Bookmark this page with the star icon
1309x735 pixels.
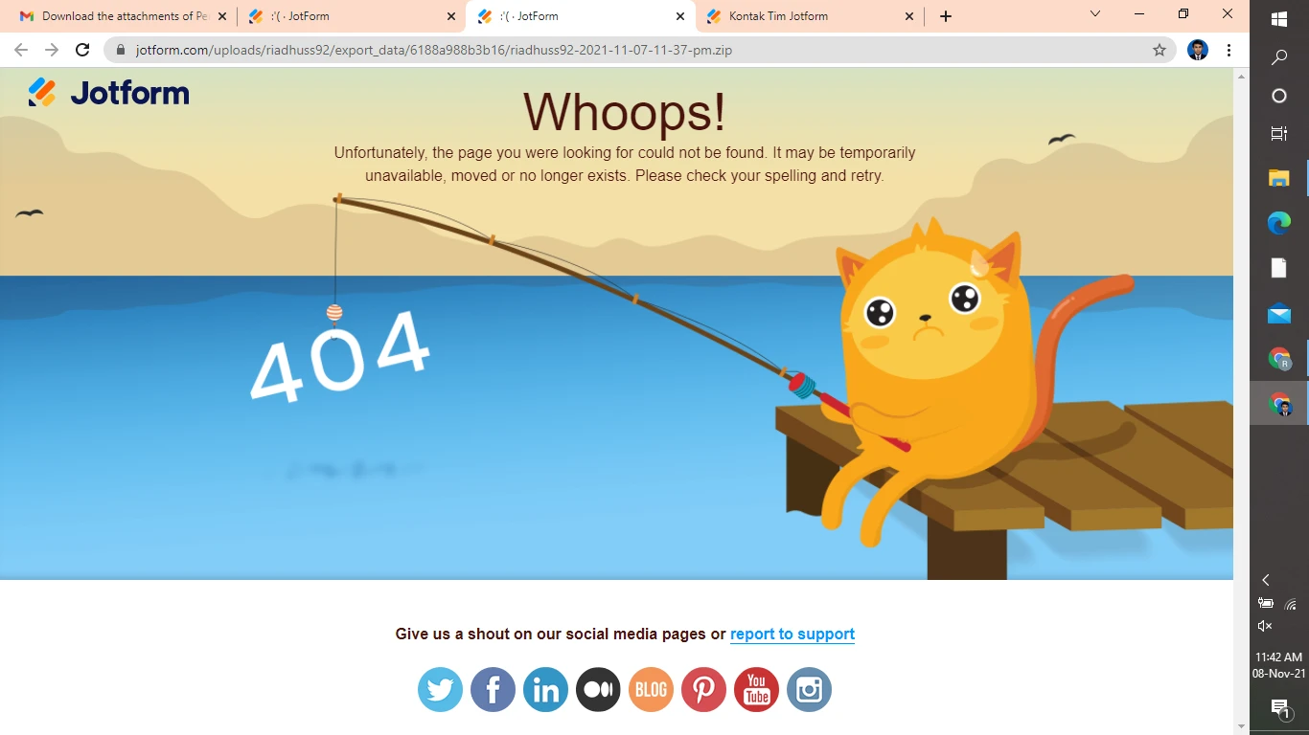[1160, 50]
